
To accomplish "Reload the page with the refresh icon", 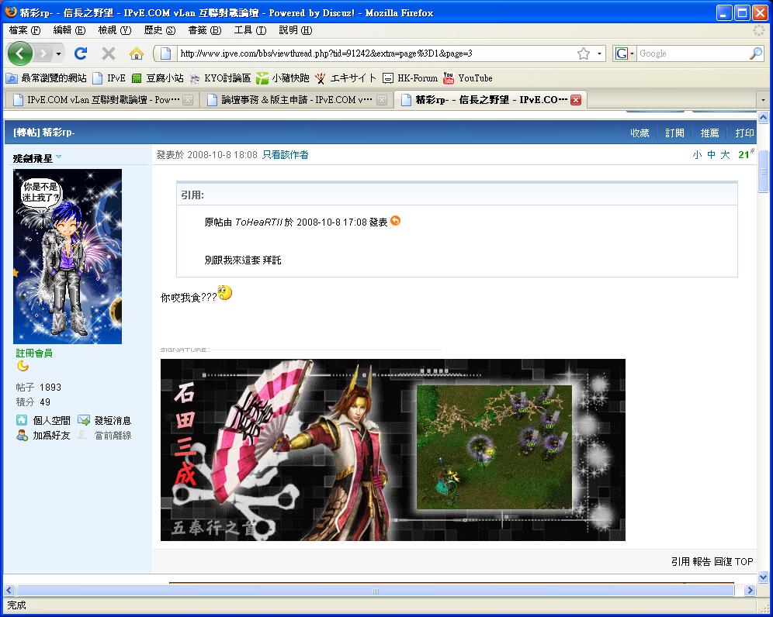I will pos(81,53).
